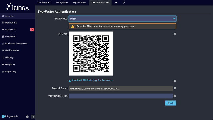Click the Dashboard grid icon
213x120 pixels.
point(3,22)
